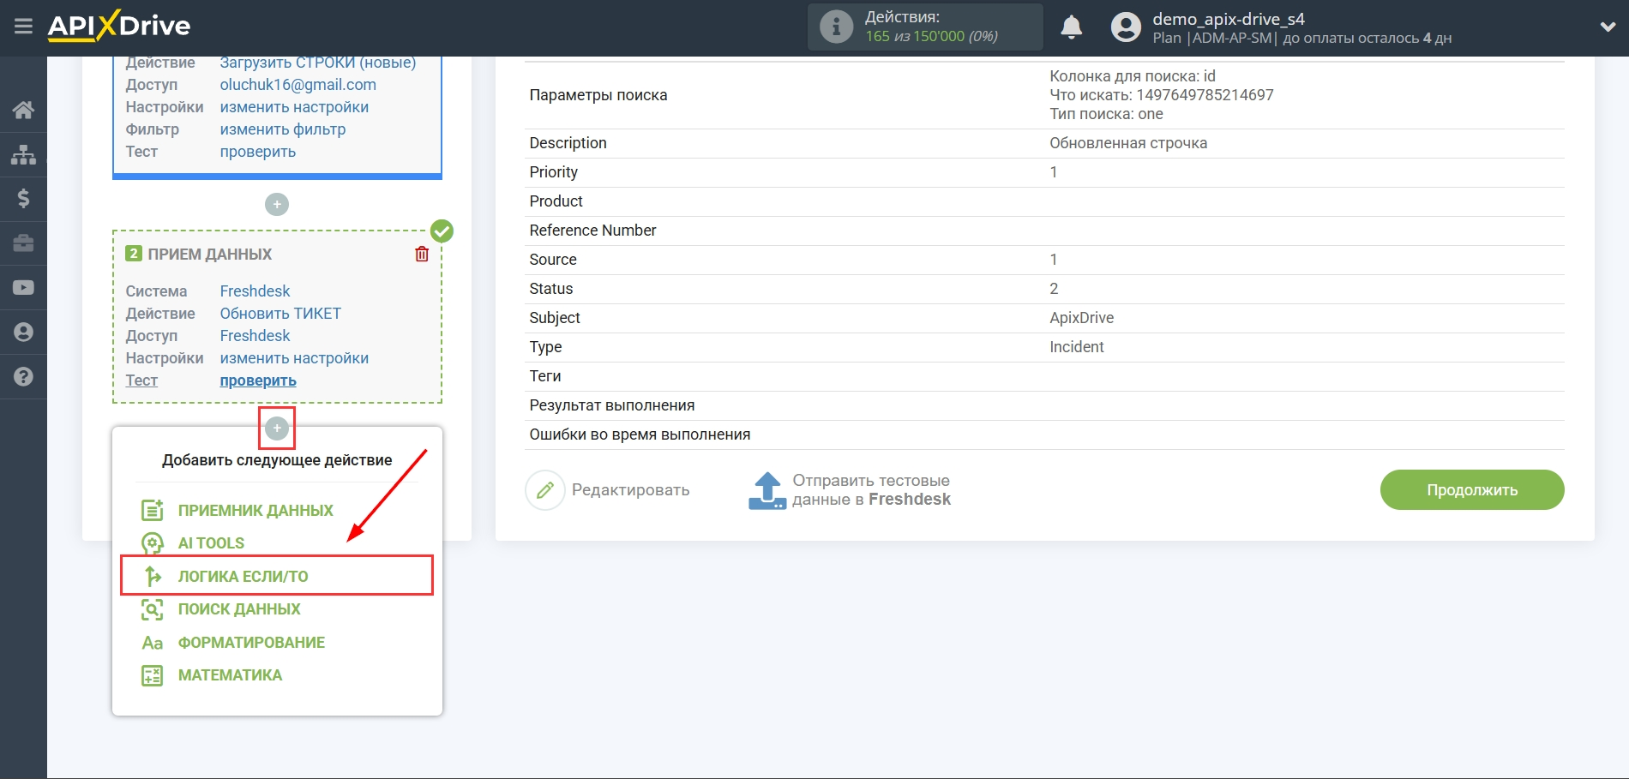1629x779 pixels.
Task: Click the Действия counter panel
Action: pyautogui.click(x=925, y=27)
